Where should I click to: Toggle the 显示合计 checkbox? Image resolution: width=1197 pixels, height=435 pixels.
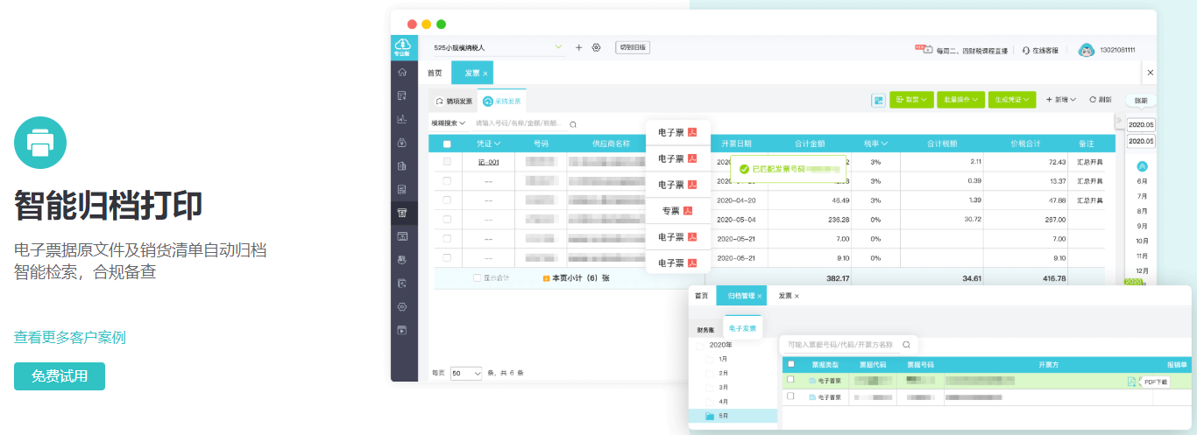(477, 278)
